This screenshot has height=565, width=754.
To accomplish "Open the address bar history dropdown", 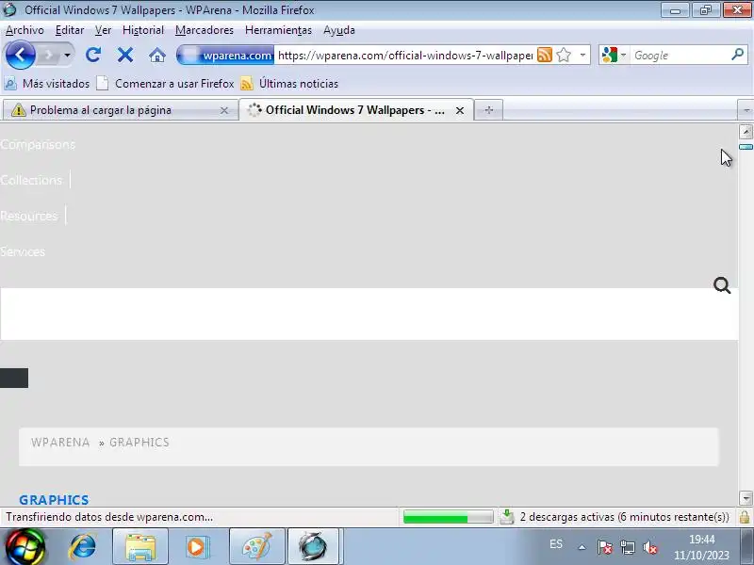I will [x=582, y=56].
